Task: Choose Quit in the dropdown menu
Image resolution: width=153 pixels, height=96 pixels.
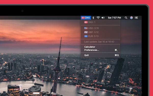Action: (x=100, y=55)
